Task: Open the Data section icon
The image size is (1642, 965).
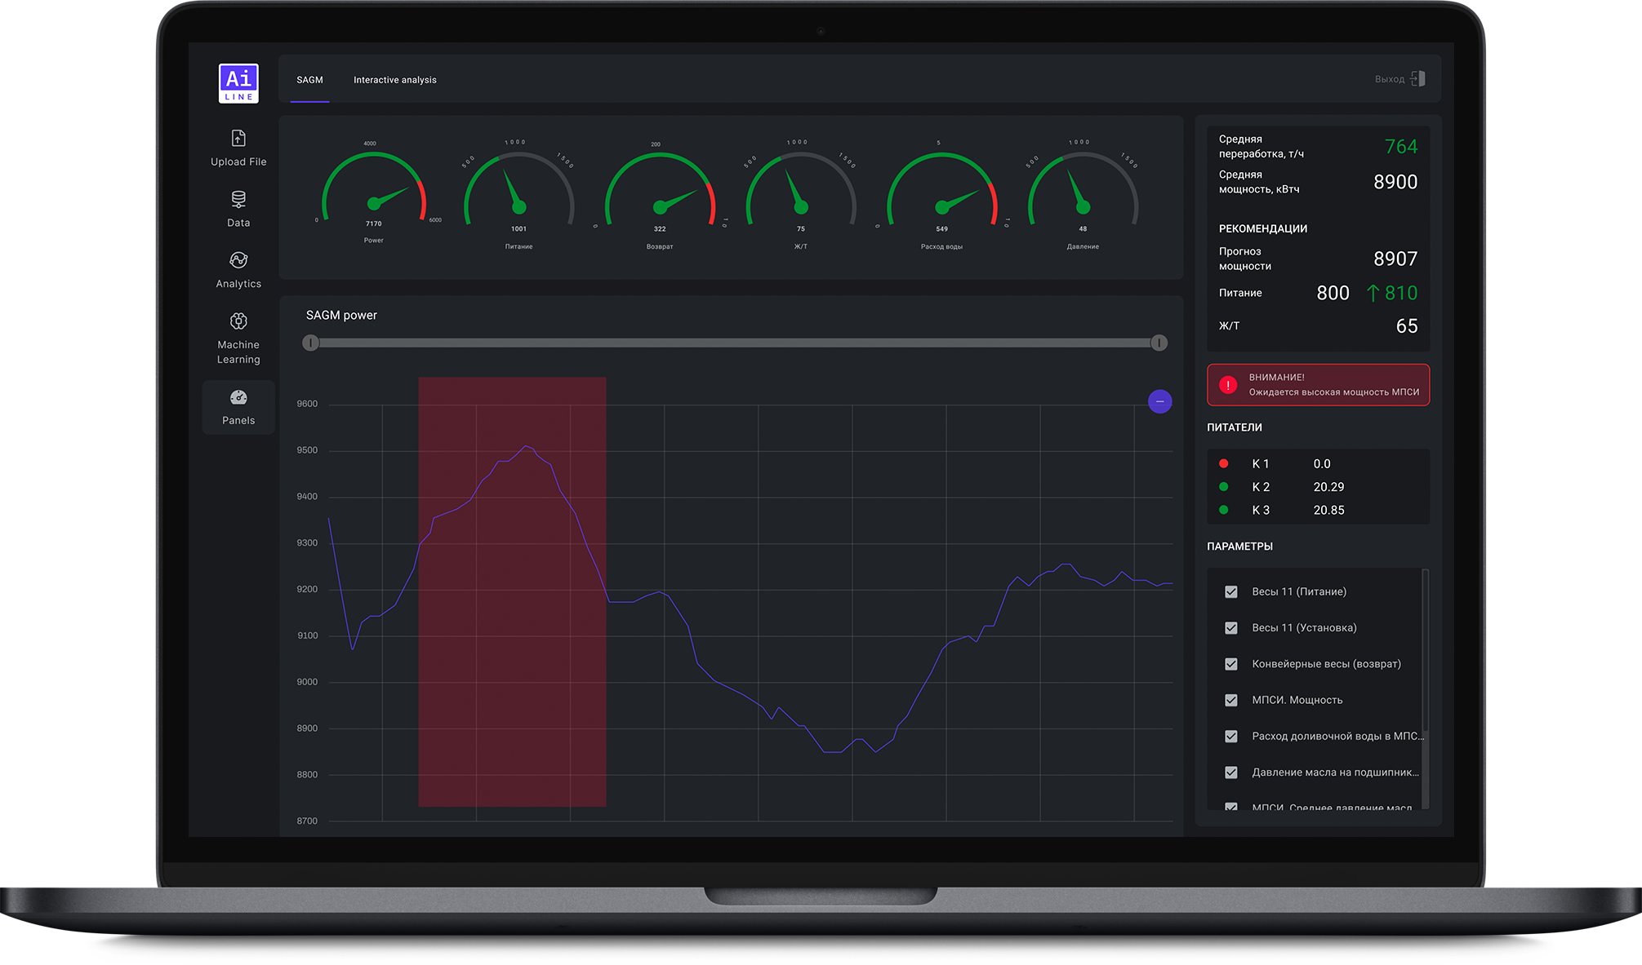Action: 238,199
